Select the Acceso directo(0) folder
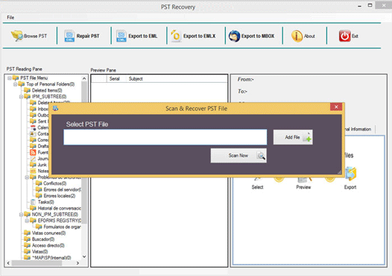The height and width of the screenshot is (276, 392). click(x=48, y=245)
